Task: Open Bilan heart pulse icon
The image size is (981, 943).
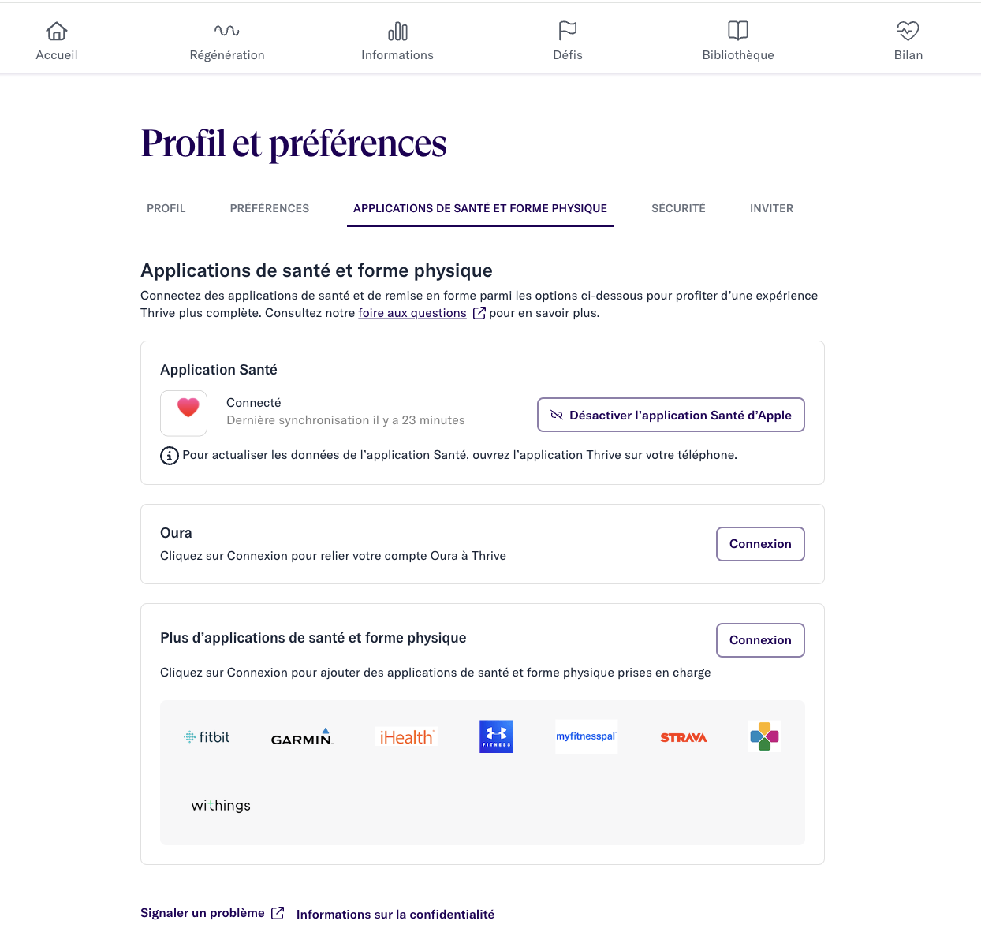Action: [x=908, y=31]
